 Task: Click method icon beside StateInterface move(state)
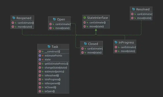point(85,26)
